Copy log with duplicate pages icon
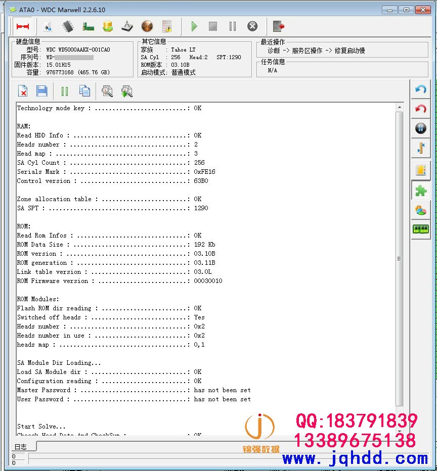 pos(84,91)
